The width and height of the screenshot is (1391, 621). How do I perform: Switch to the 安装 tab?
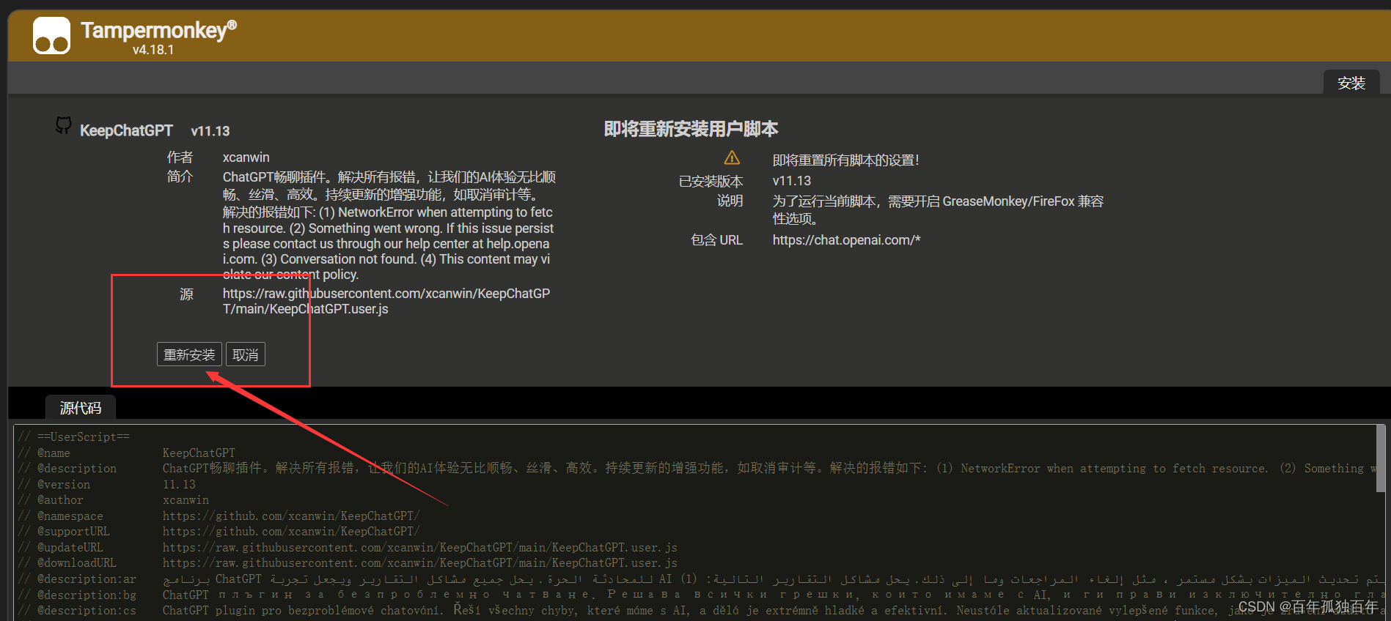1351,83
